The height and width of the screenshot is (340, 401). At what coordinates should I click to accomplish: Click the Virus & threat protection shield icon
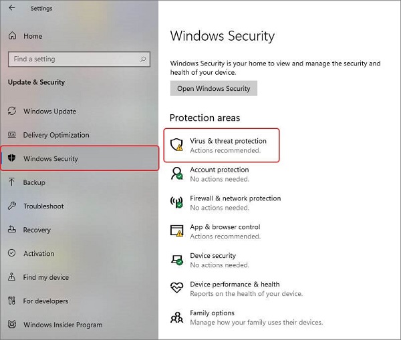tap(177, 145)
